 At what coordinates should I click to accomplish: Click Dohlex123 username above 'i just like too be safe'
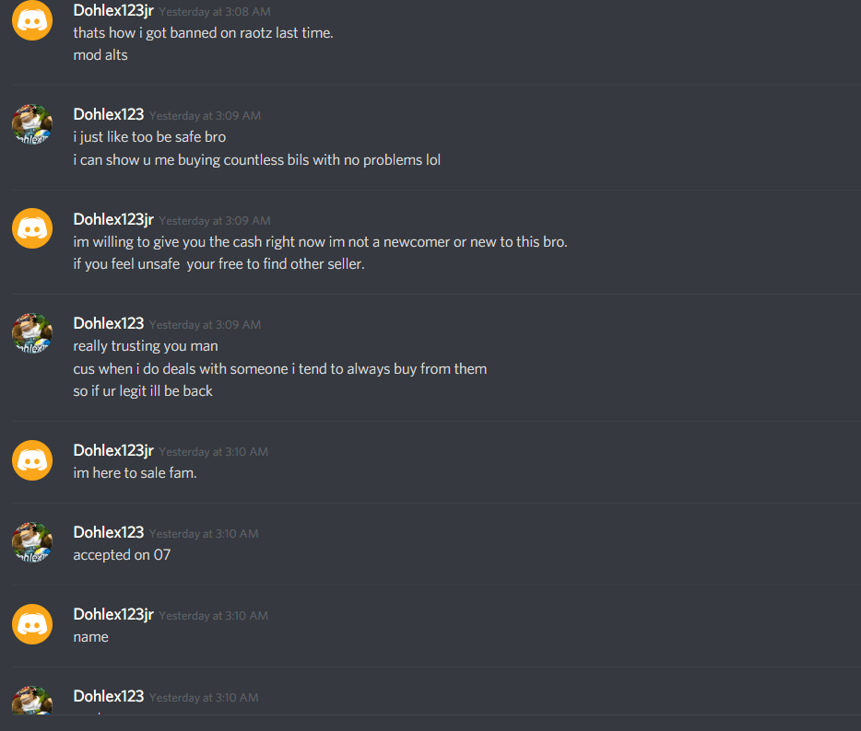[109, 114]
